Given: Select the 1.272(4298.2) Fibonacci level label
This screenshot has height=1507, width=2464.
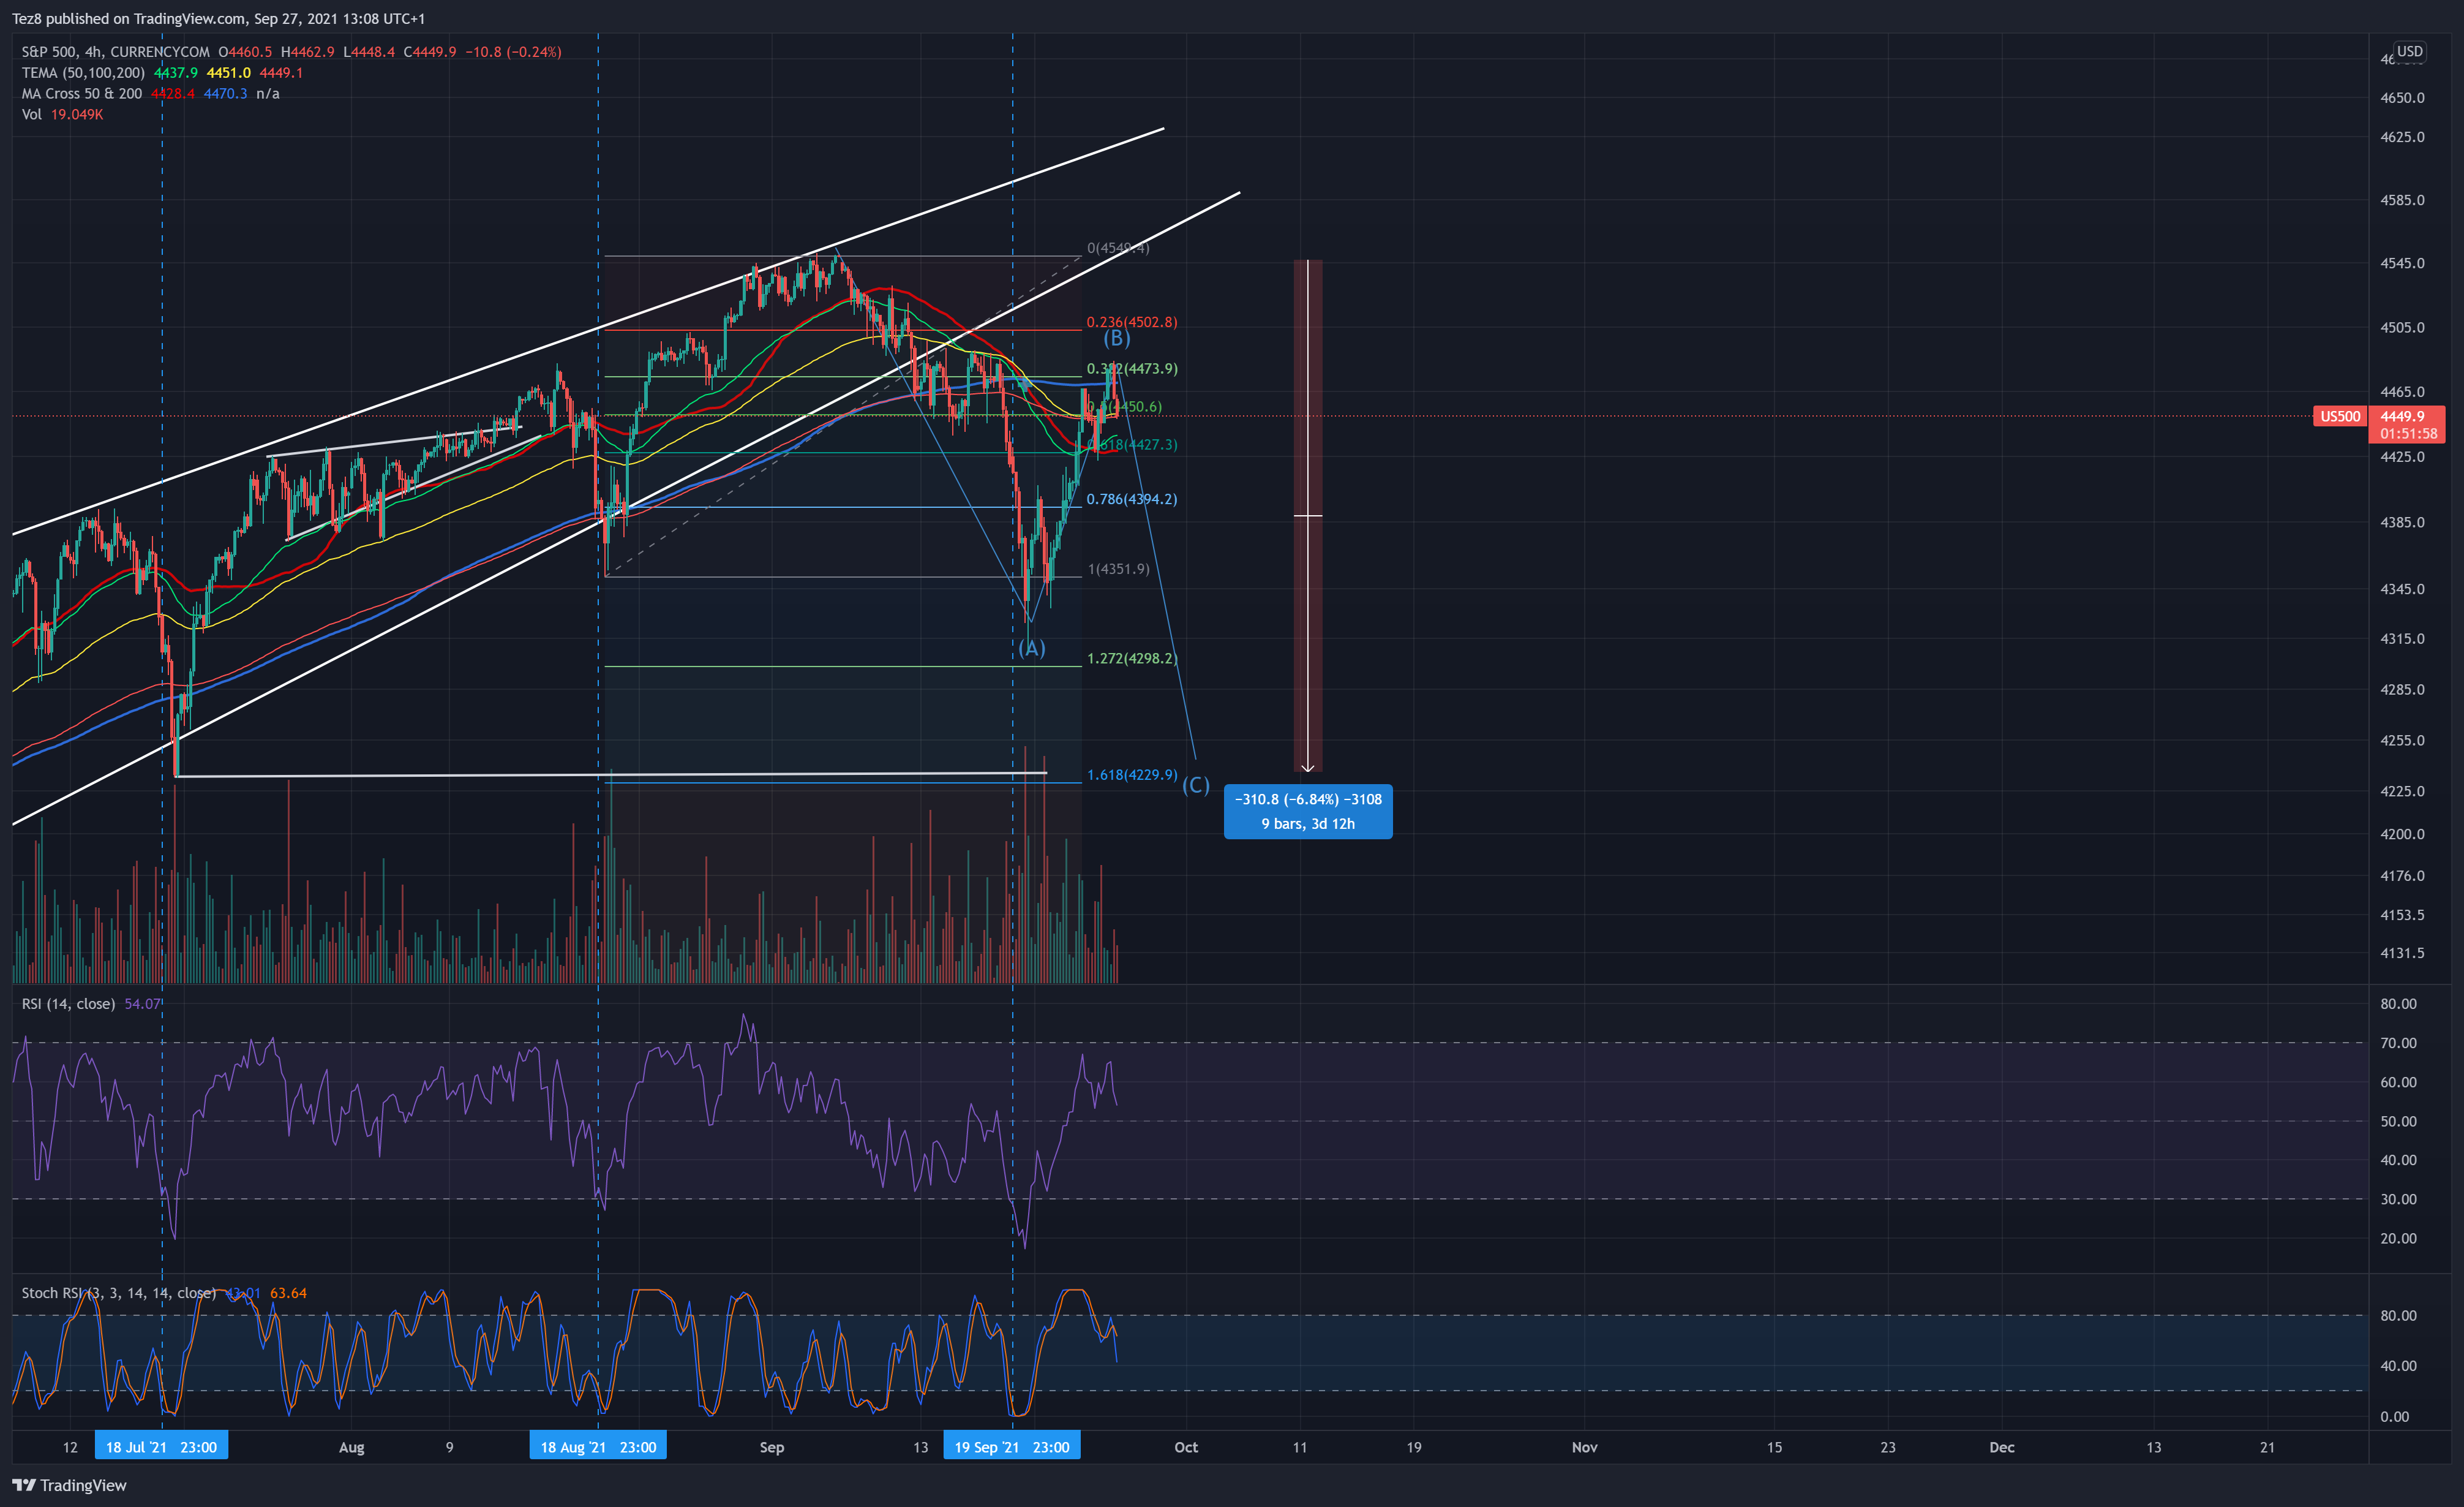Looking at the screenshot, I should [1132, 659].
